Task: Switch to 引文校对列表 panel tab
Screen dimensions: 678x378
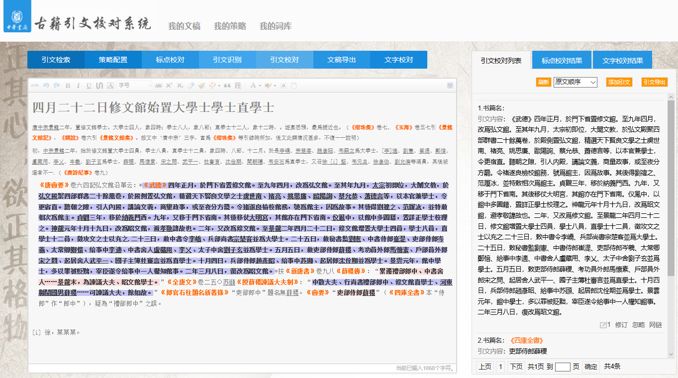Action: point(501,61)
